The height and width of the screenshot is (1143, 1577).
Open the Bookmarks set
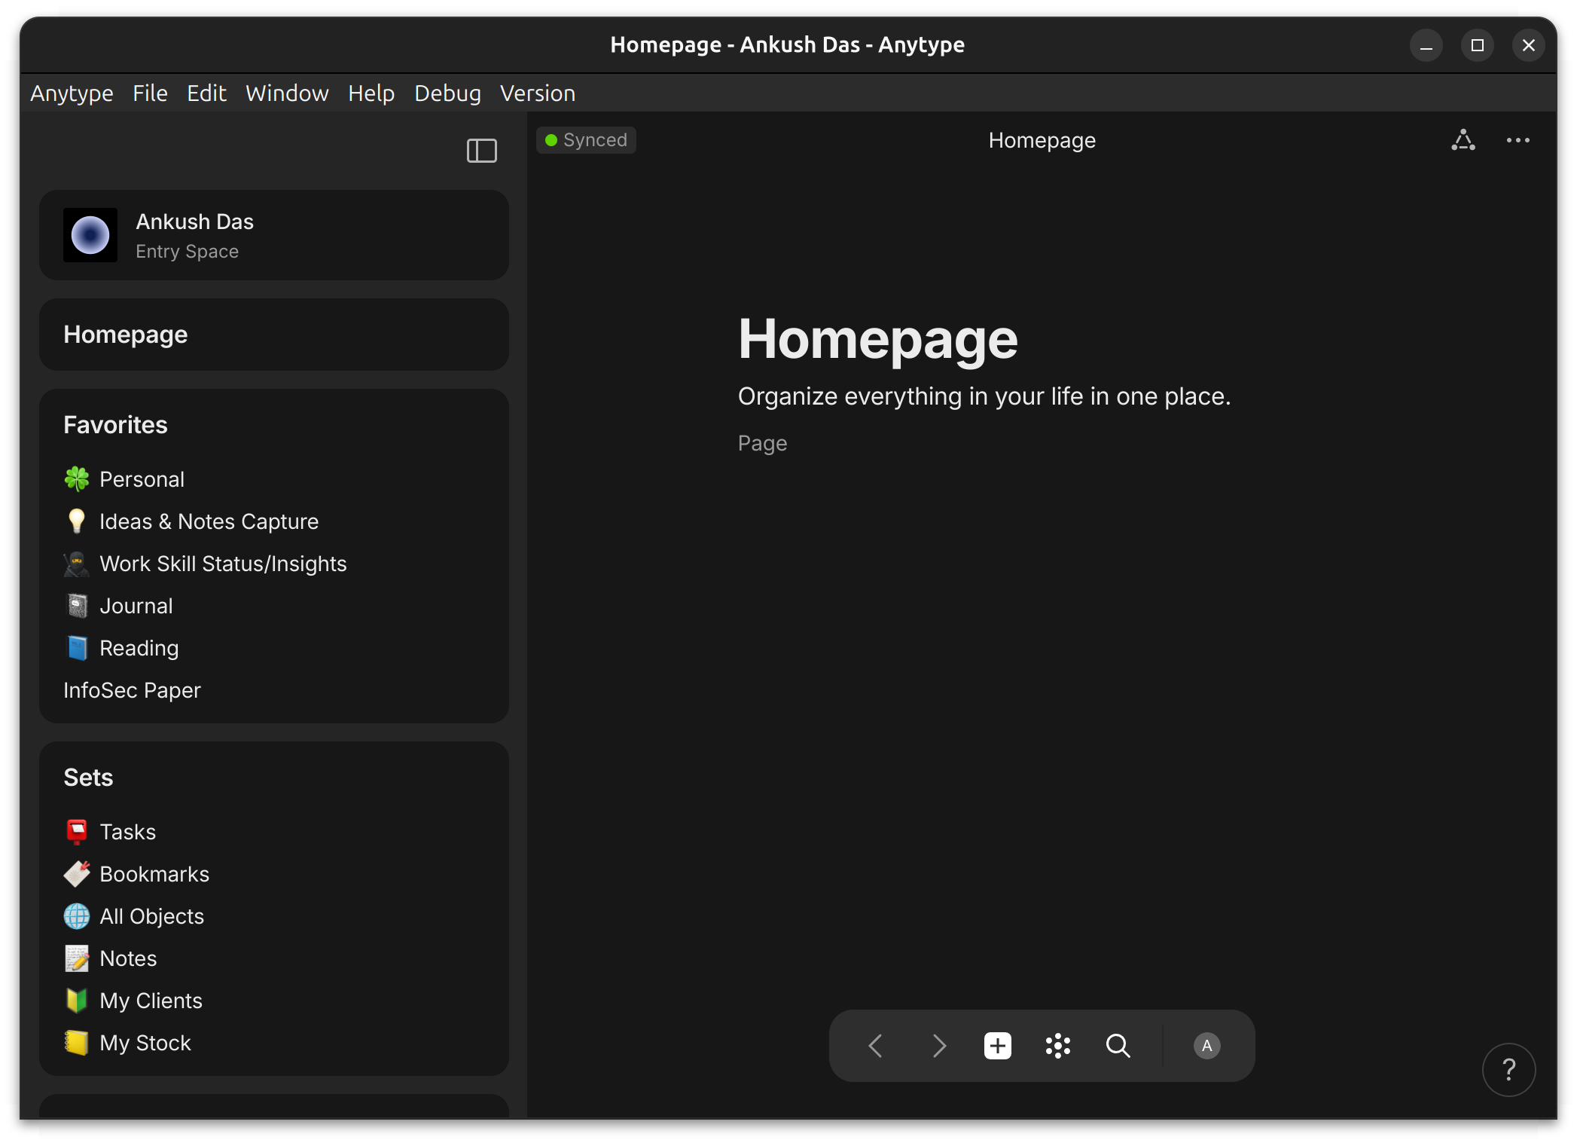[154, 874]
